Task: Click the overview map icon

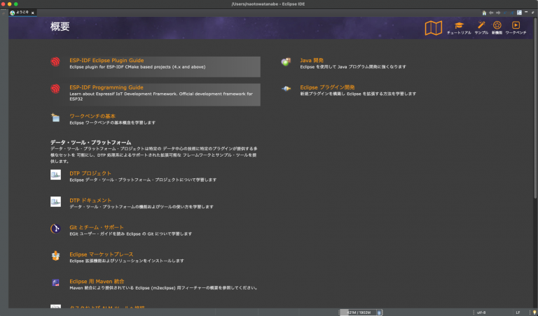Action: pos(434,28)
